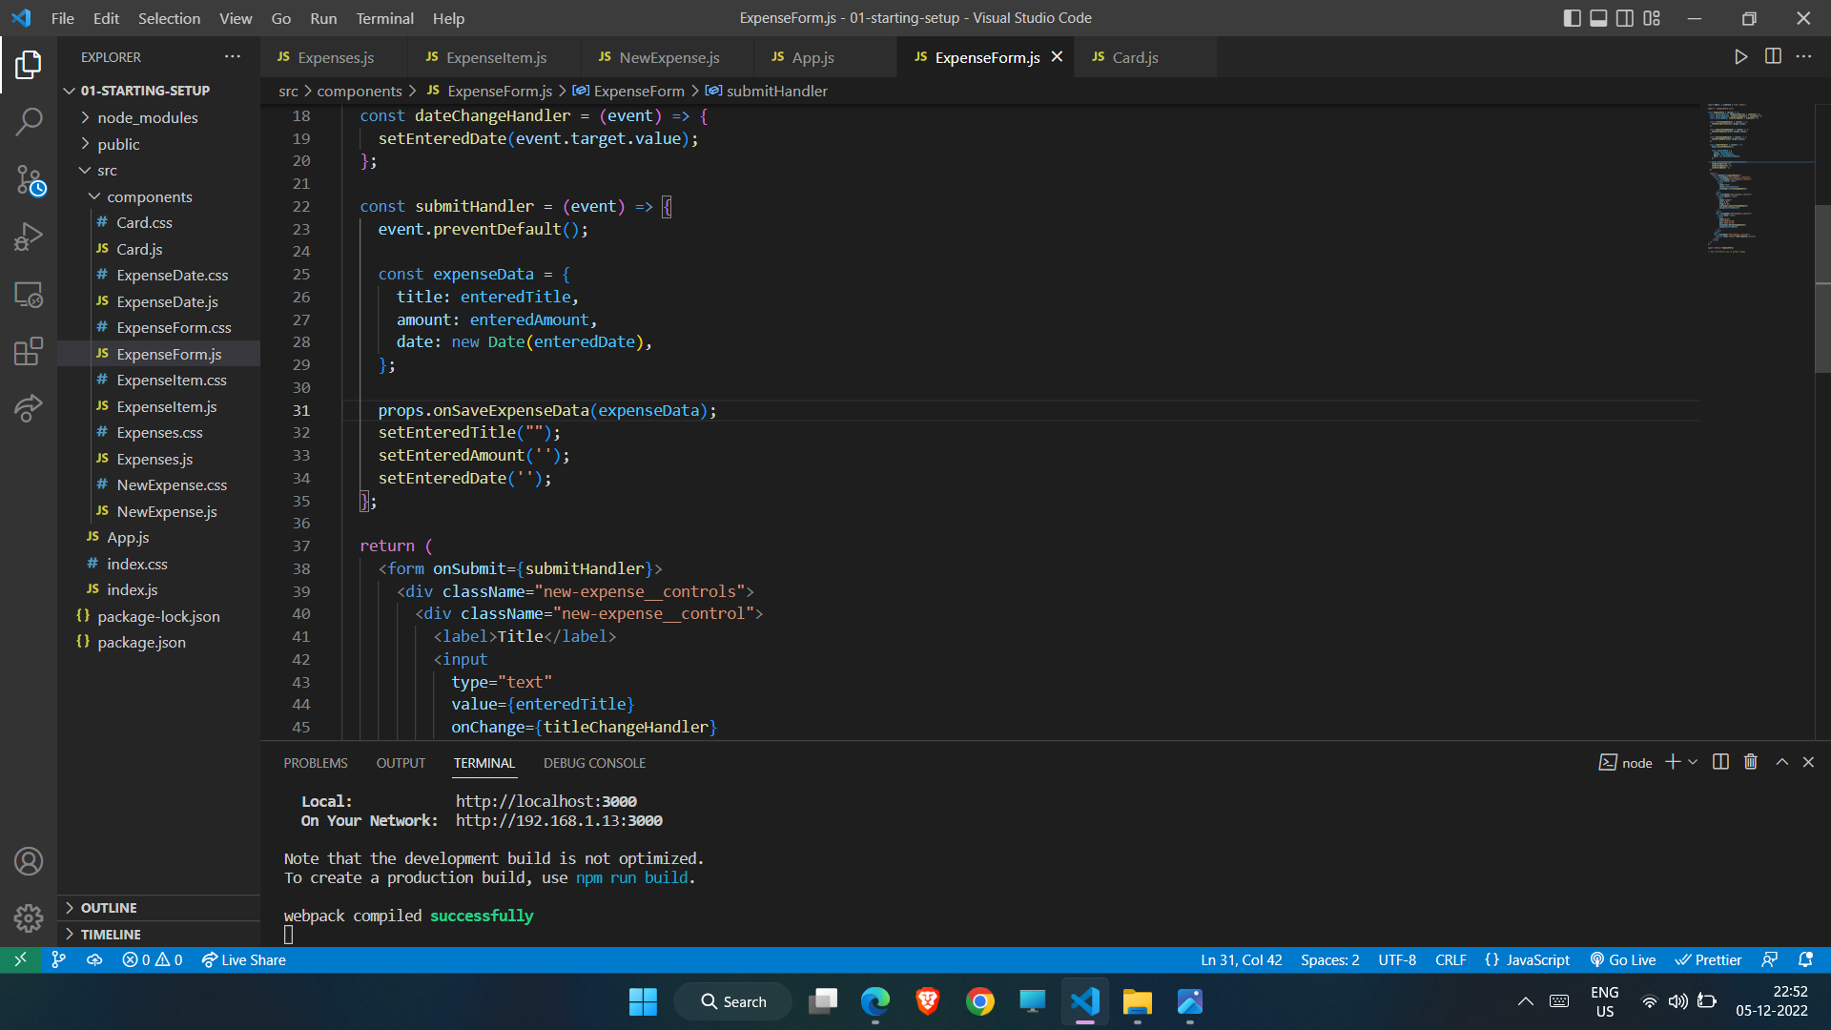Run the code with play icon
Image resolution: width=1831 pixels, height=1030 pixels.
tap(1740, 57)
